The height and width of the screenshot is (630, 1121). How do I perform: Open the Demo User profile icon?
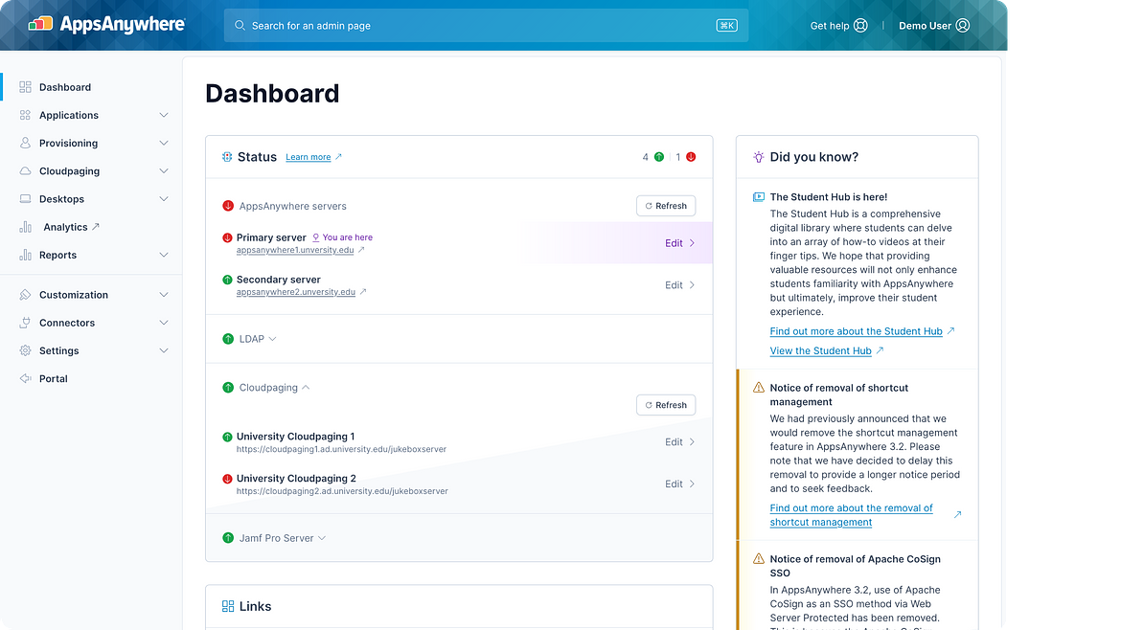(963, 26)
